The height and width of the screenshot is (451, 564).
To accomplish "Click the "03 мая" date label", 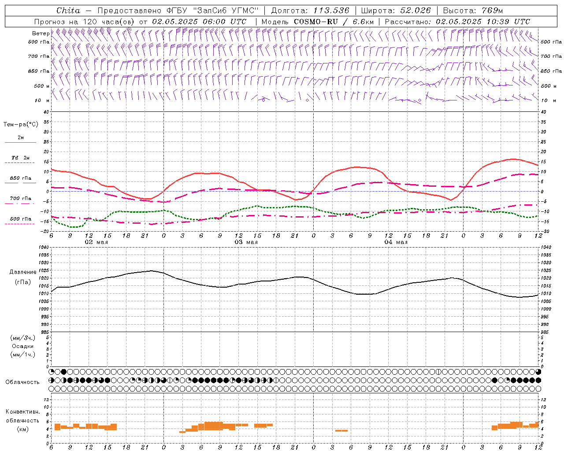I will click(x=246, y=242).
